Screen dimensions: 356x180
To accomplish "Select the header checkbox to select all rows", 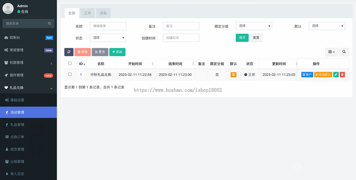I will (70, 64).
